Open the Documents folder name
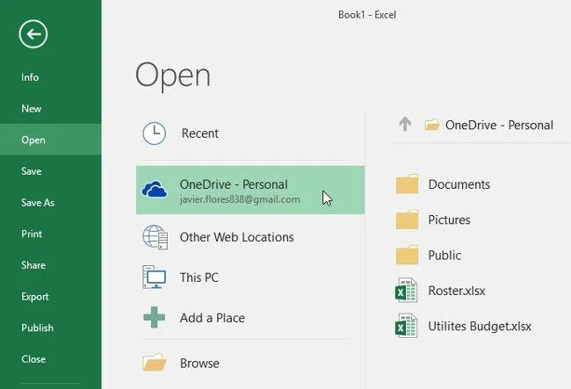The height and width of the screenshot is (389, 571). coord(459,184)
